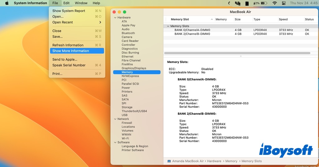The height and width of the screenshot is (167, 319).
Task: Select Memory in the sidebar
Action: (x=137, y=72)
